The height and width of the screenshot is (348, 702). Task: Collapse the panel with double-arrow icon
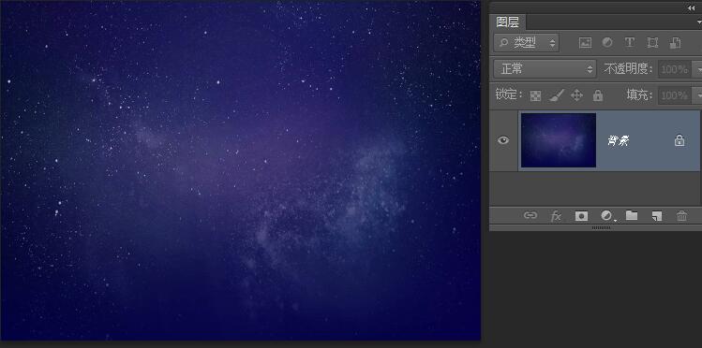(692, 7)
